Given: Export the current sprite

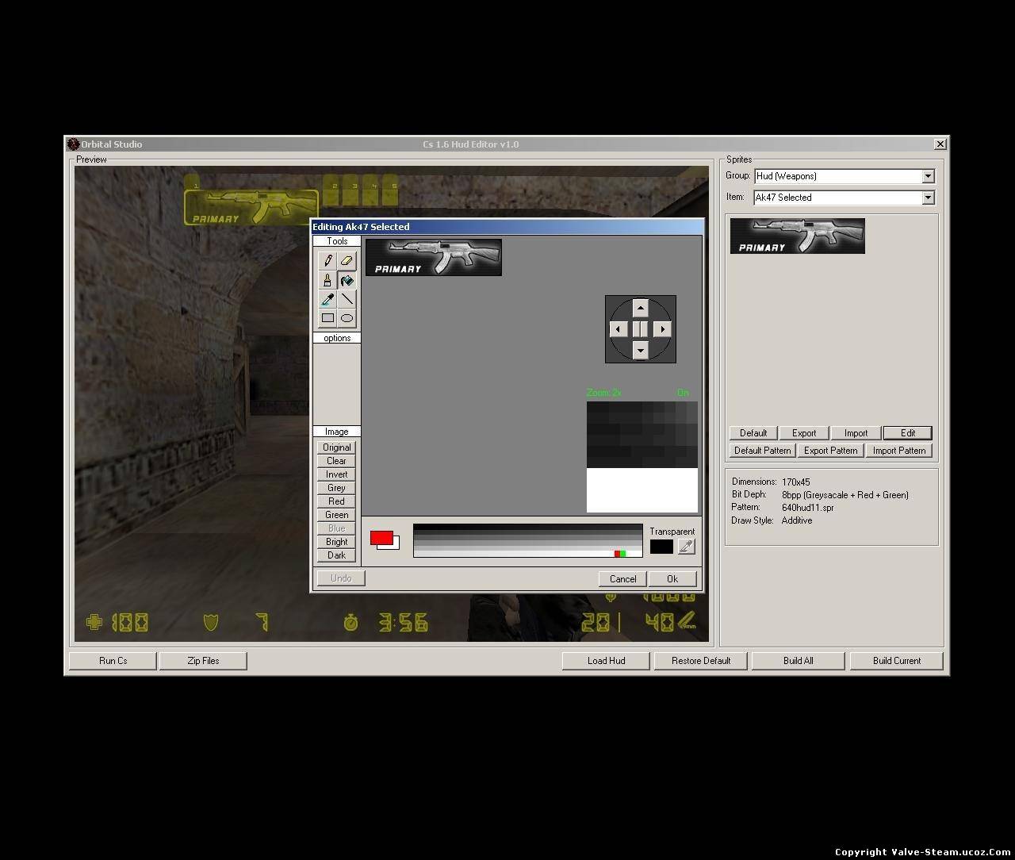Looking at the screenshot, I should tap(804, 433).
